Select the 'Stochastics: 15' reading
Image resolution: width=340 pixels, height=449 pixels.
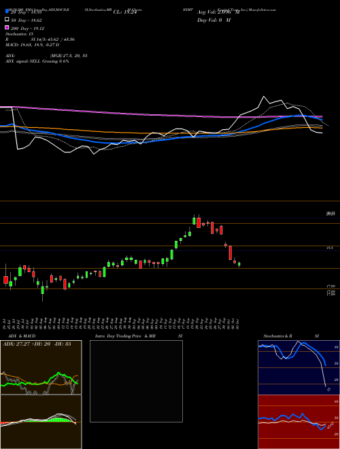[20, 34]
